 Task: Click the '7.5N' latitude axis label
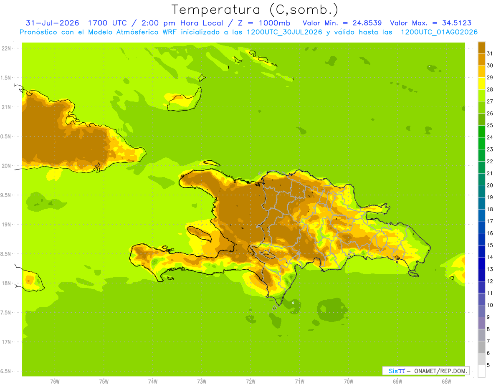click(x=6, y=313)
